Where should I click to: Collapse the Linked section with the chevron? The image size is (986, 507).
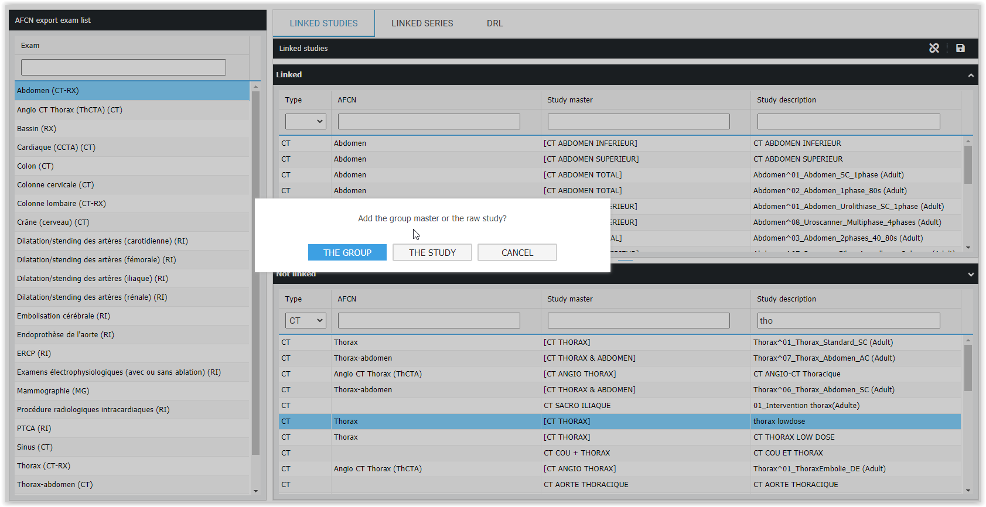click(x=971, y=75)
